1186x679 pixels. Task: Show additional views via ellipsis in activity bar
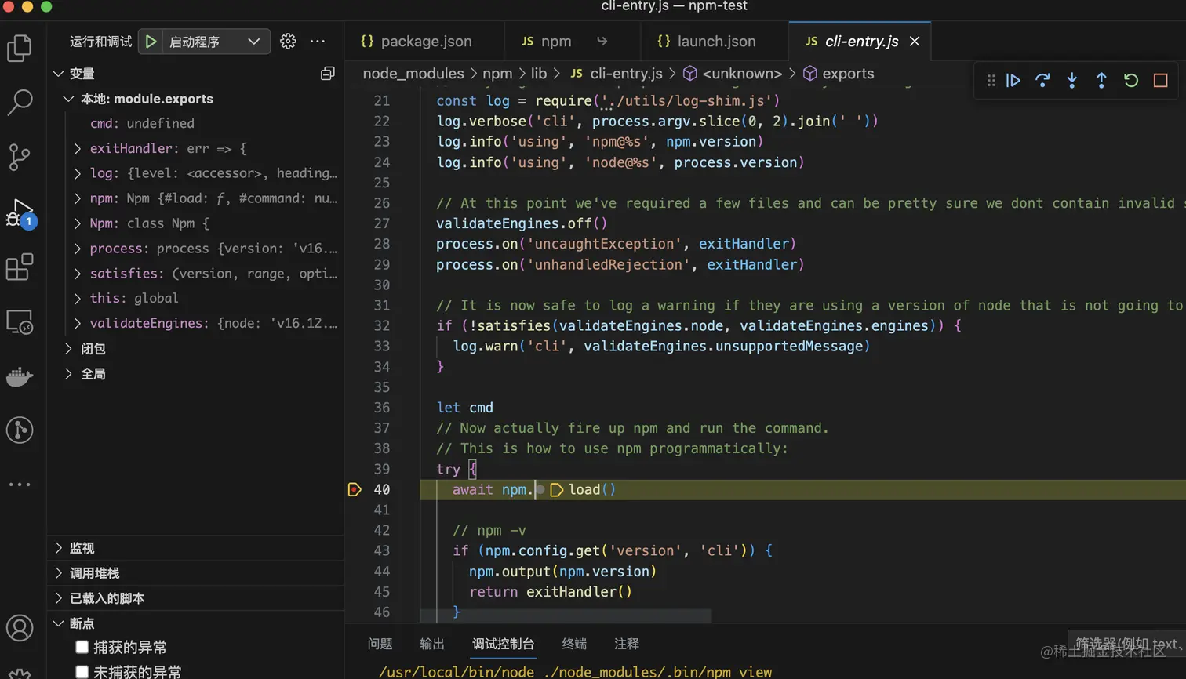pos(20,485)
